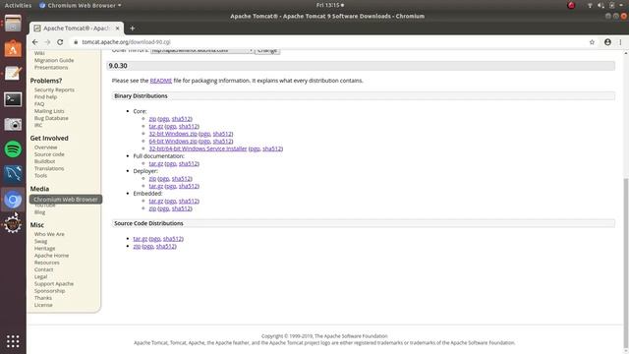Select the Apache Tomcat browser tab
629x354 pixels.
click(x=77, y=29)
